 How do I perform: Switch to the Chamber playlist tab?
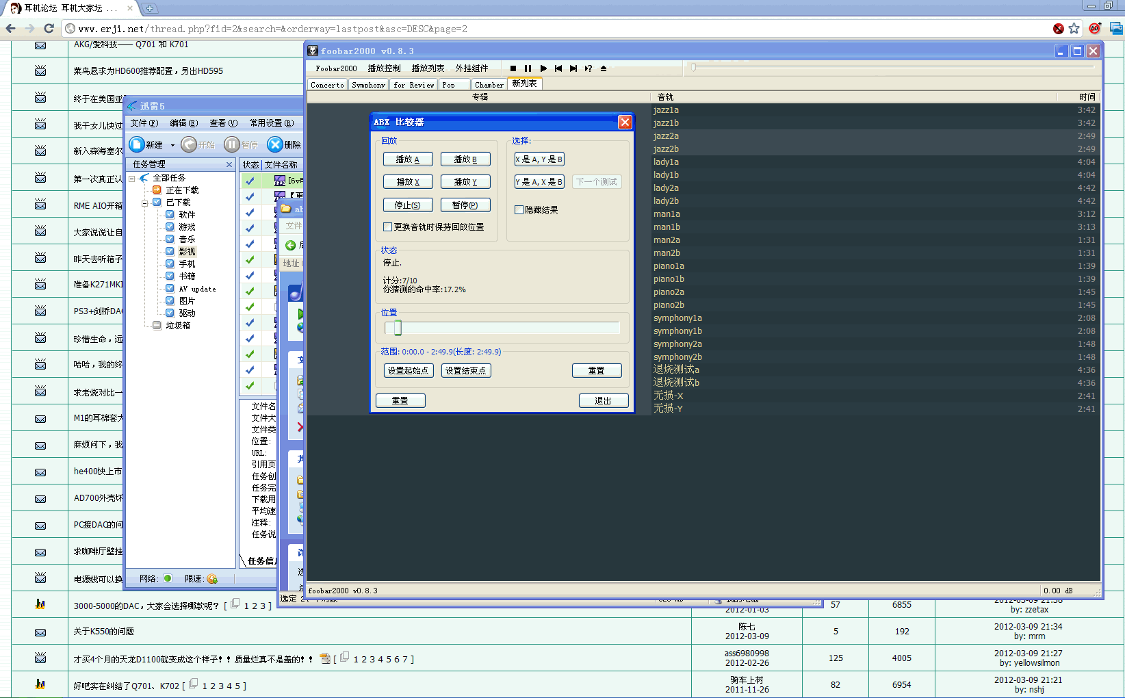(x=489, y=85)
